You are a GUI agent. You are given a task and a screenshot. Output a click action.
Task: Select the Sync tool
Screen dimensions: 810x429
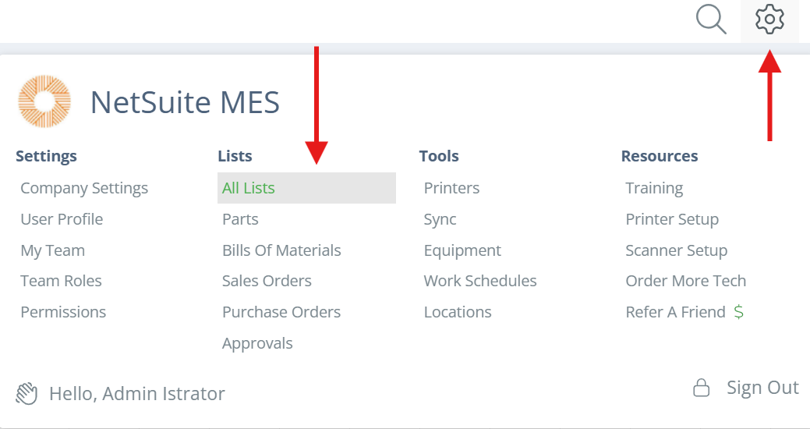tap(440, 219)
